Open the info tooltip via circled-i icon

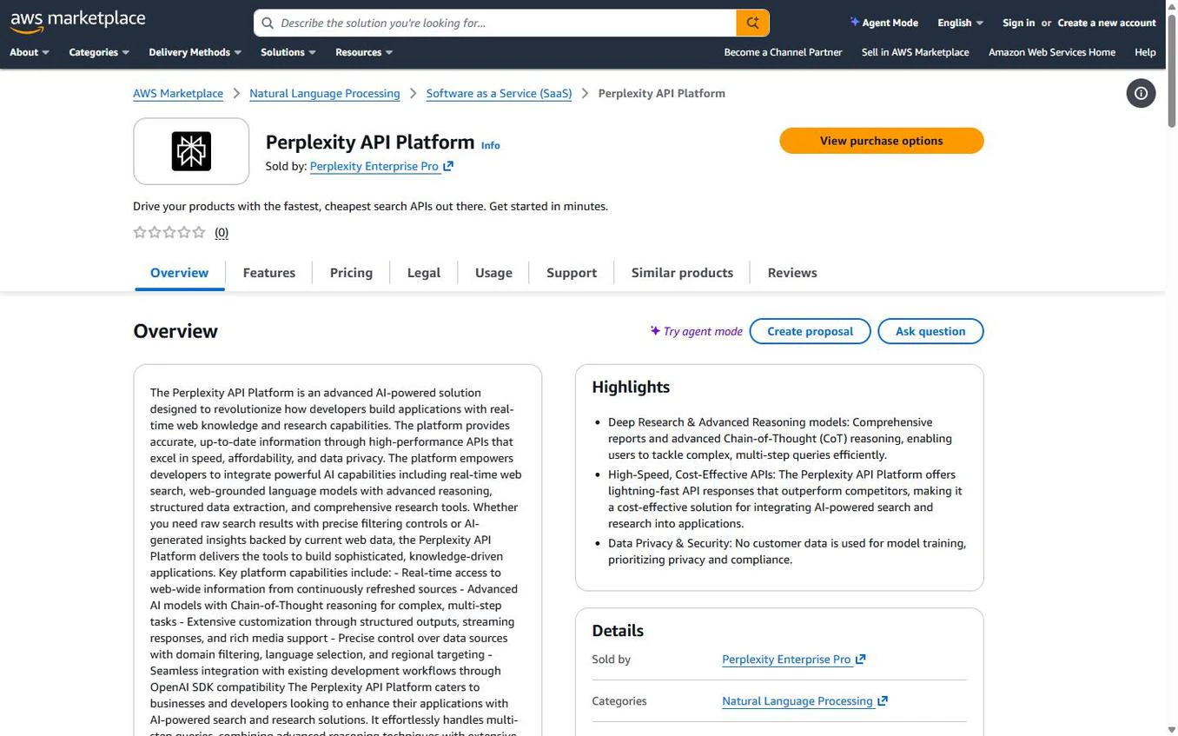[x=1141, y=93]
